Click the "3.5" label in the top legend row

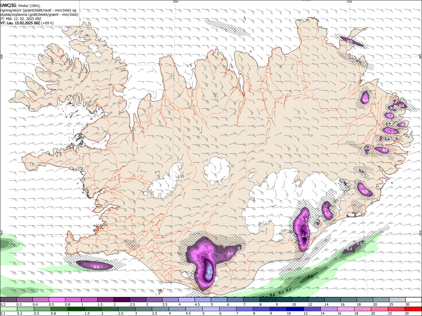coord(165,304)
